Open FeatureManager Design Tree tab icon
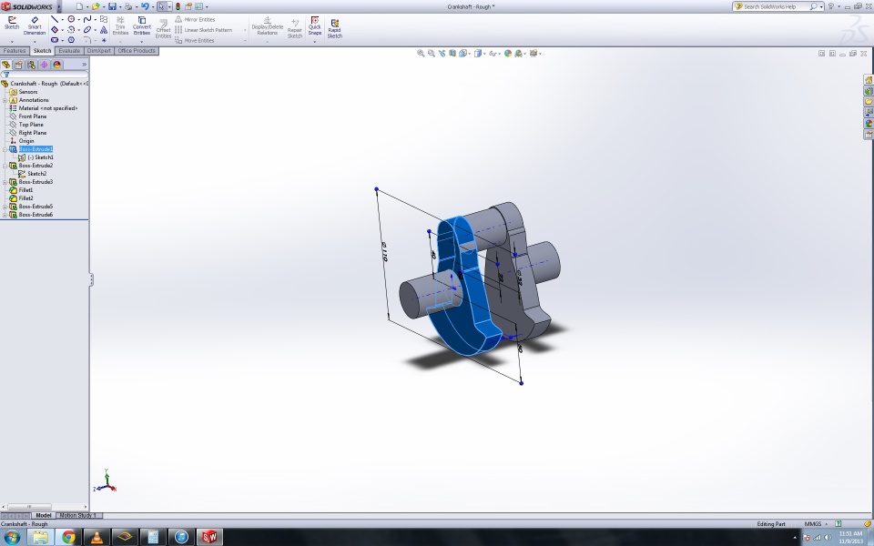This screenshot has height=546, width=874. coord(6,65)
